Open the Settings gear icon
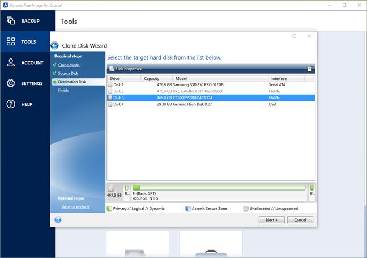The image size is (367, 258). point(11,83)
